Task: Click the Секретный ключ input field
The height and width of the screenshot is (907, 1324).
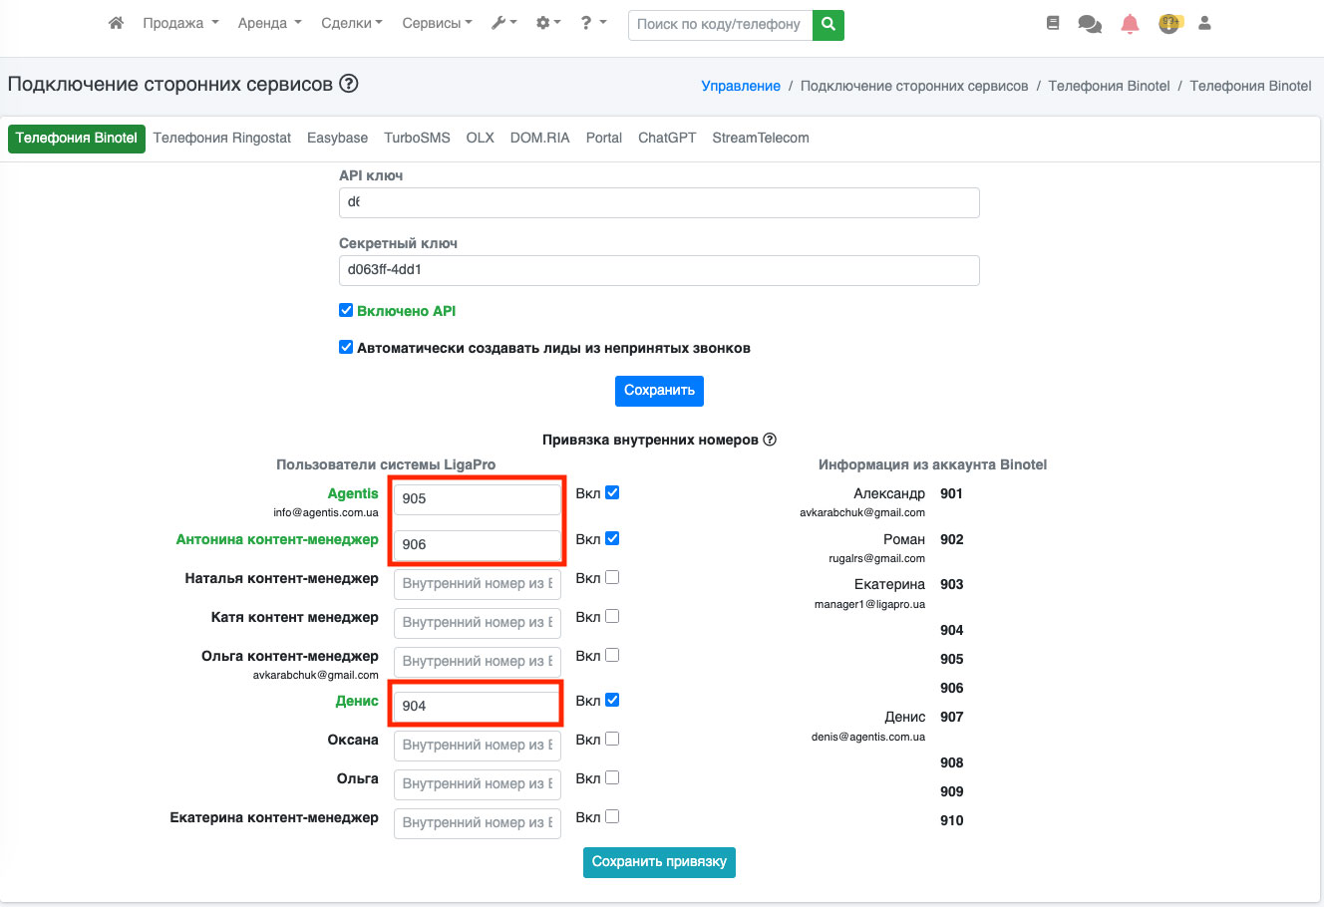Action: [x=659, y=270]
